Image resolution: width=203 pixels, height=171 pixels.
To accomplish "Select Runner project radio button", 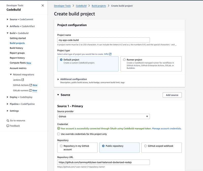I will [x=124, y=60].
